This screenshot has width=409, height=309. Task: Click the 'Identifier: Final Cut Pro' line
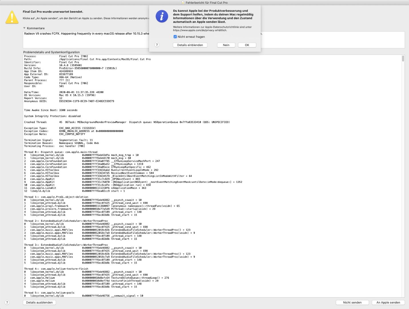coord(51,62)
